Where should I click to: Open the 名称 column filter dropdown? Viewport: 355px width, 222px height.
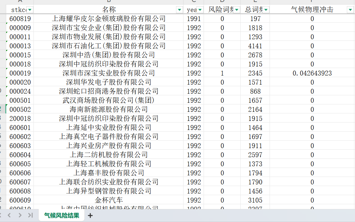click(179, 10)
